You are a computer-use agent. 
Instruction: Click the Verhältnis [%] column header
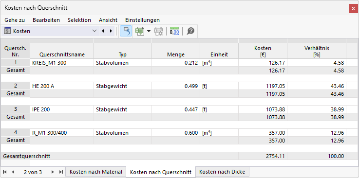click(x=317, y=51)
